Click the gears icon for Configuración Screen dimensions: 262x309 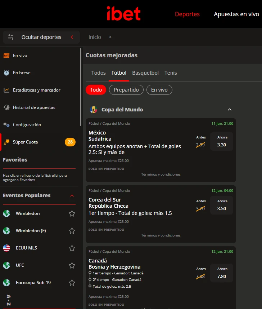(6, 125)
